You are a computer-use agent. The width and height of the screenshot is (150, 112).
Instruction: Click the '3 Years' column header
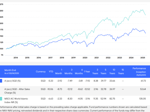coord(95,72)
